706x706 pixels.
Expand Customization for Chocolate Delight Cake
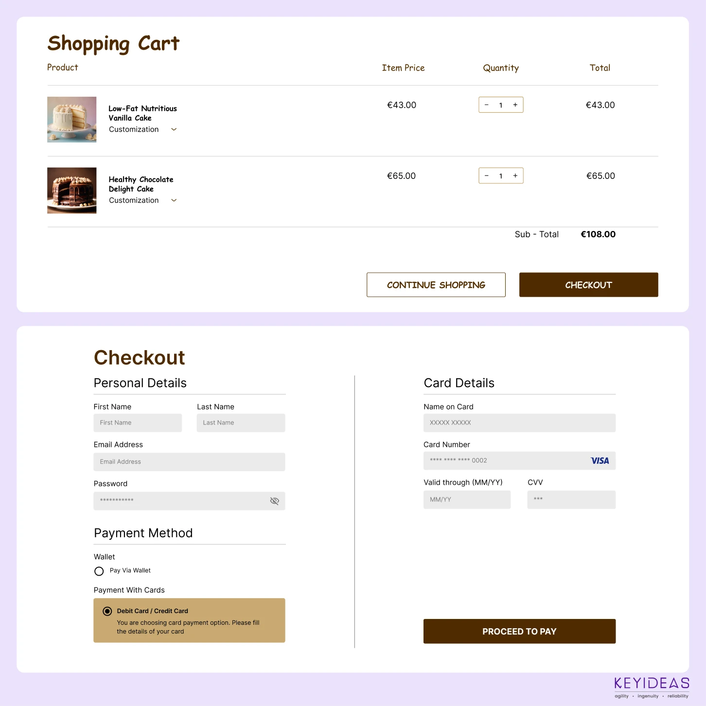coord(174,200)
